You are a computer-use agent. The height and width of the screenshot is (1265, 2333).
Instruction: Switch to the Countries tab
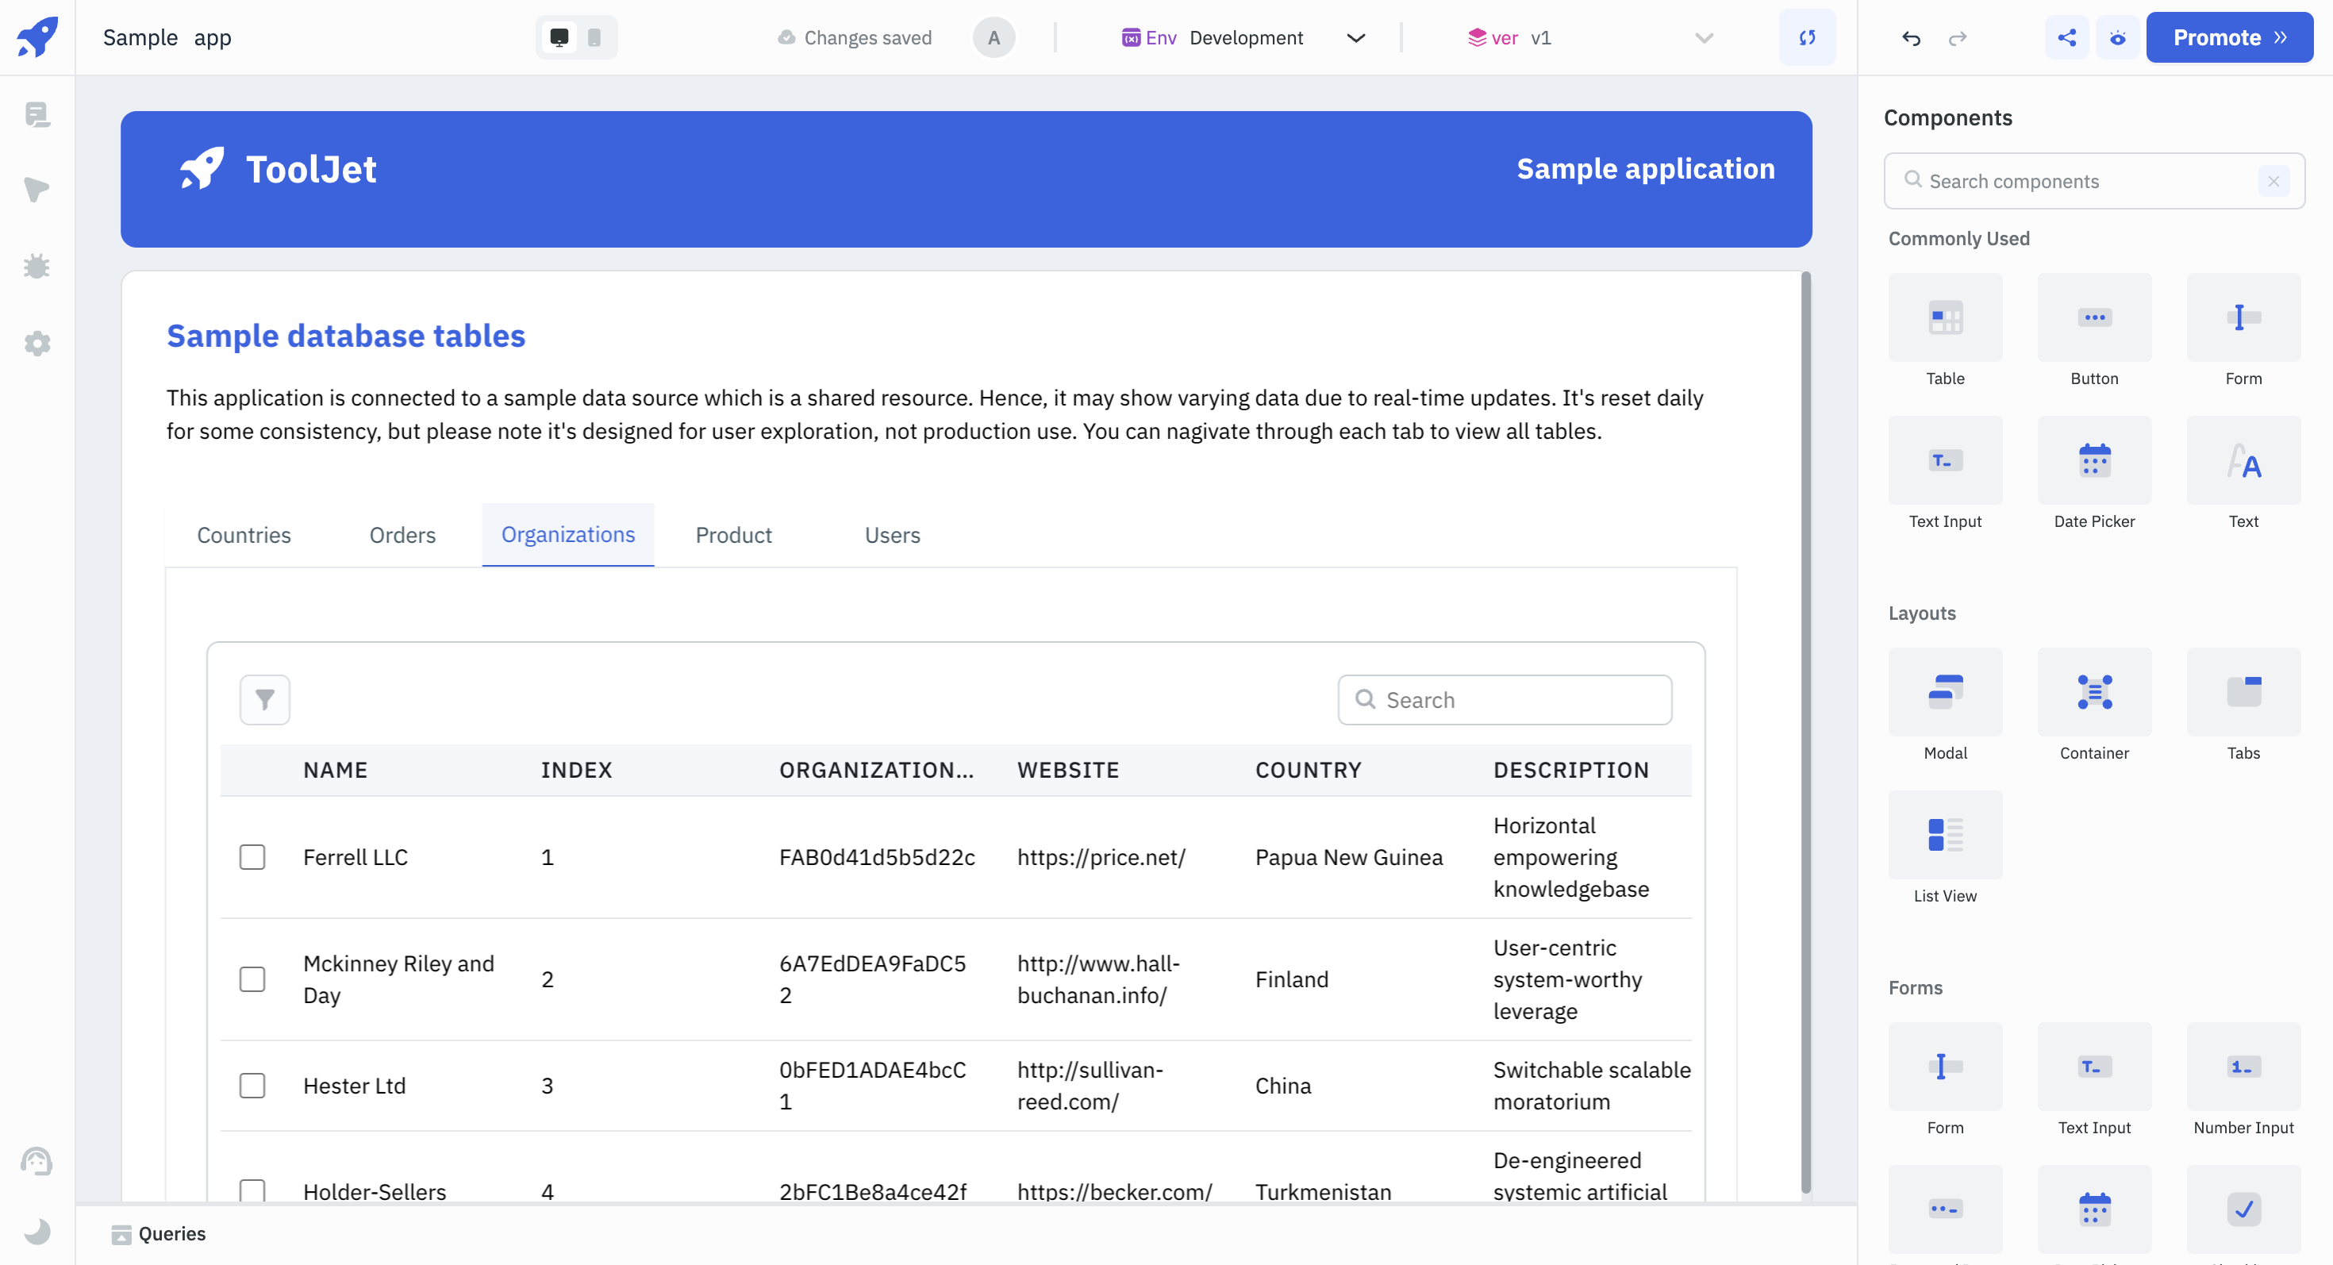(x=244, y=535)
